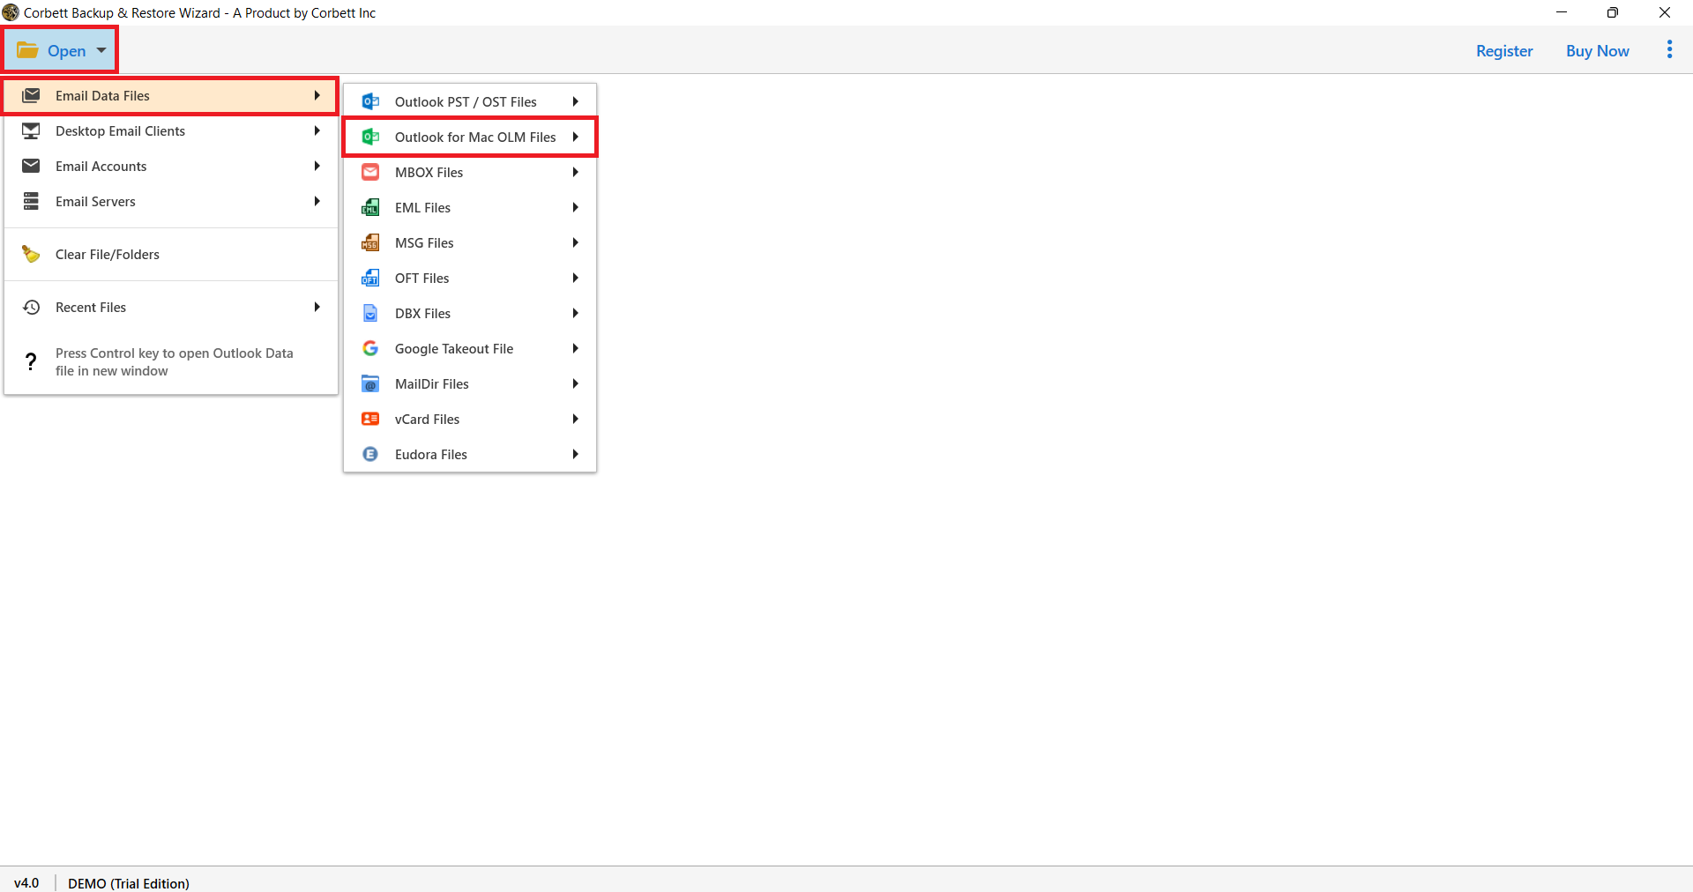The width and height of the screenshot is (1693, 892).
Task: Expand the MBOX Files submenu arrow
Action: tap(575, 172)
